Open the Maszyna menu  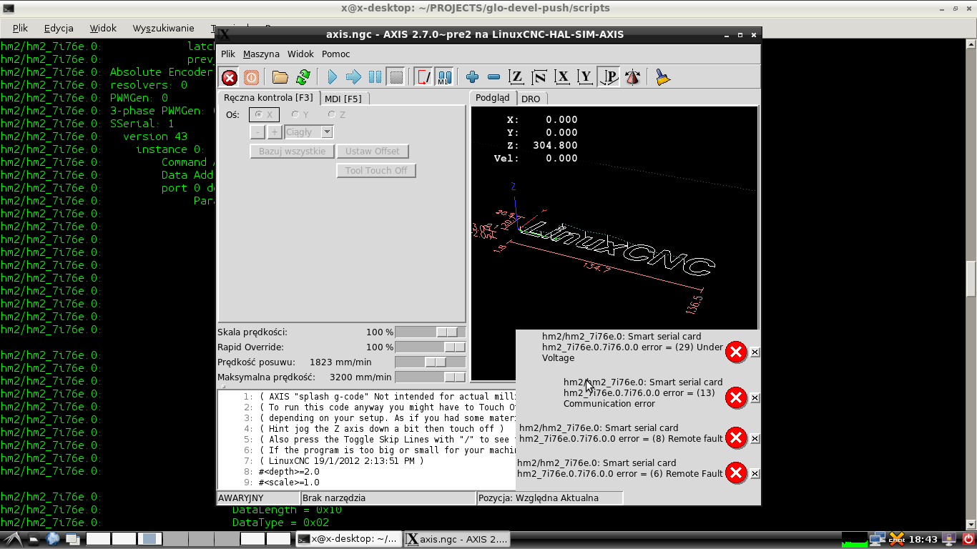coord(261,54)
